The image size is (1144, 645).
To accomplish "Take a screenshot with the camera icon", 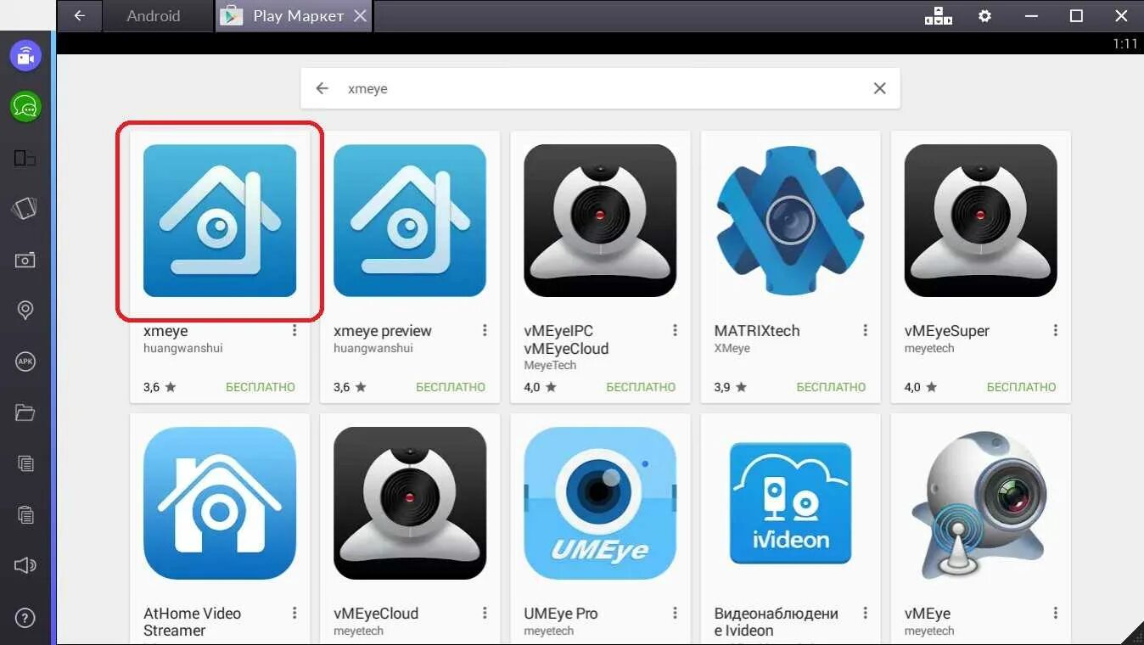I will [x=25, y=260].
